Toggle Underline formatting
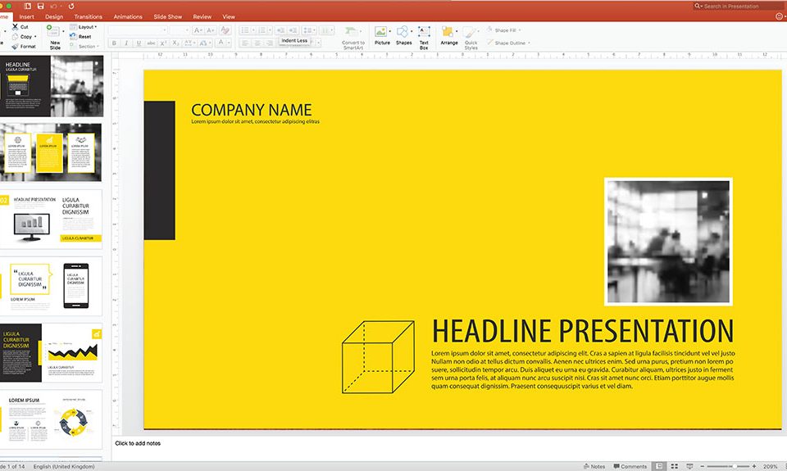Viewport: 787px width, 471px height. click(139, 43)
